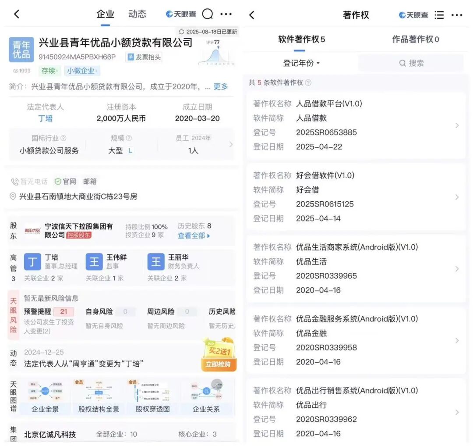Click the 青年优品 company logo
The image size is (473, 446).
coord(21,50)
